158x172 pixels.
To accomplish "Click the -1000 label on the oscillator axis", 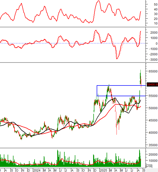I will pos(153,49).
